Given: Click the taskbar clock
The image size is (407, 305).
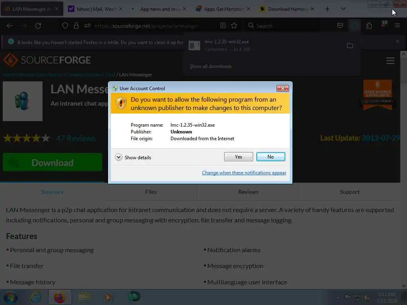Looking at the screenshot, I should tap(387, 297).
